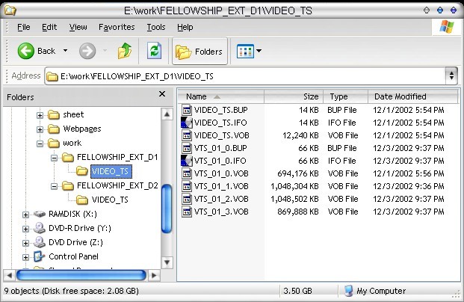Expand the sheet folder node

[40, 115]
